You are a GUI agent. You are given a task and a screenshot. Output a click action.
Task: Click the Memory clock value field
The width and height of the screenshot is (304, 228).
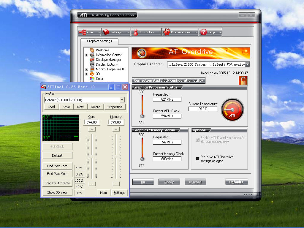[x=115, y=122]
